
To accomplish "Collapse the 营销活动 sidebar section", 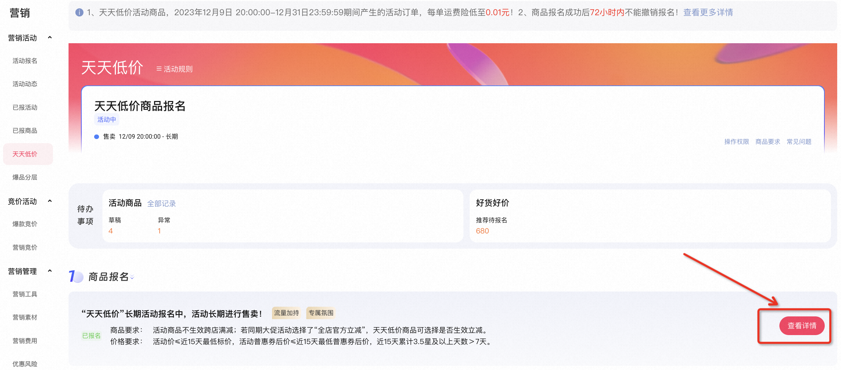I will click(50, 37).
